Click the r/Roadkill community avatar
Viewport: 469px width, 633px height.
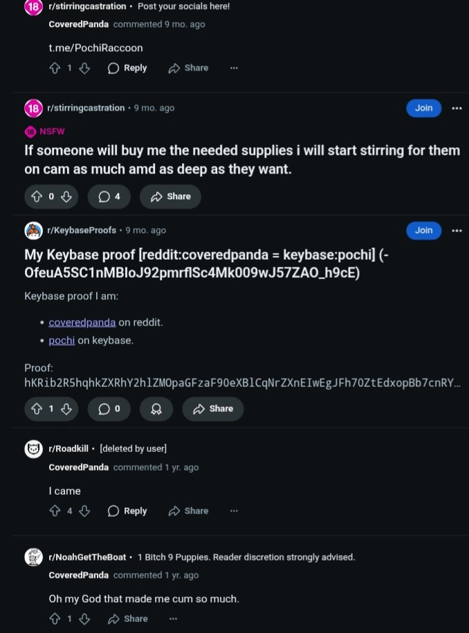click(34, 448)
